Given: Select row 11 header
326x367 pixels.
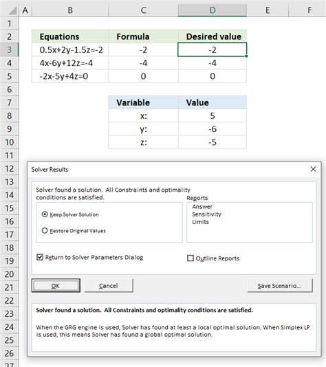Looking at the screenshot, I should coord(9,155).
